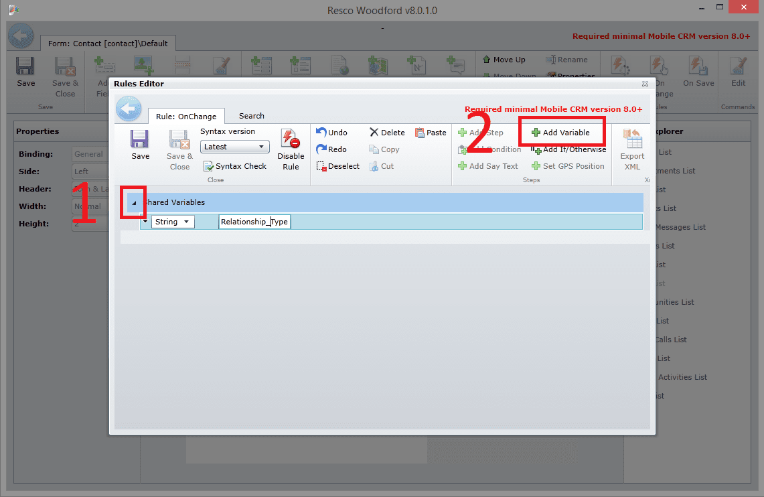Close the Rules Editor dialog
764x497 pixels.
(x=645, y=84)
